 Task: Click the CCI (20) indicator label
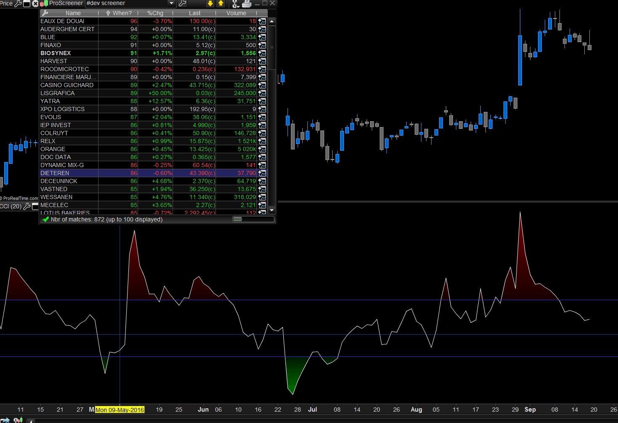coord(11,206)
